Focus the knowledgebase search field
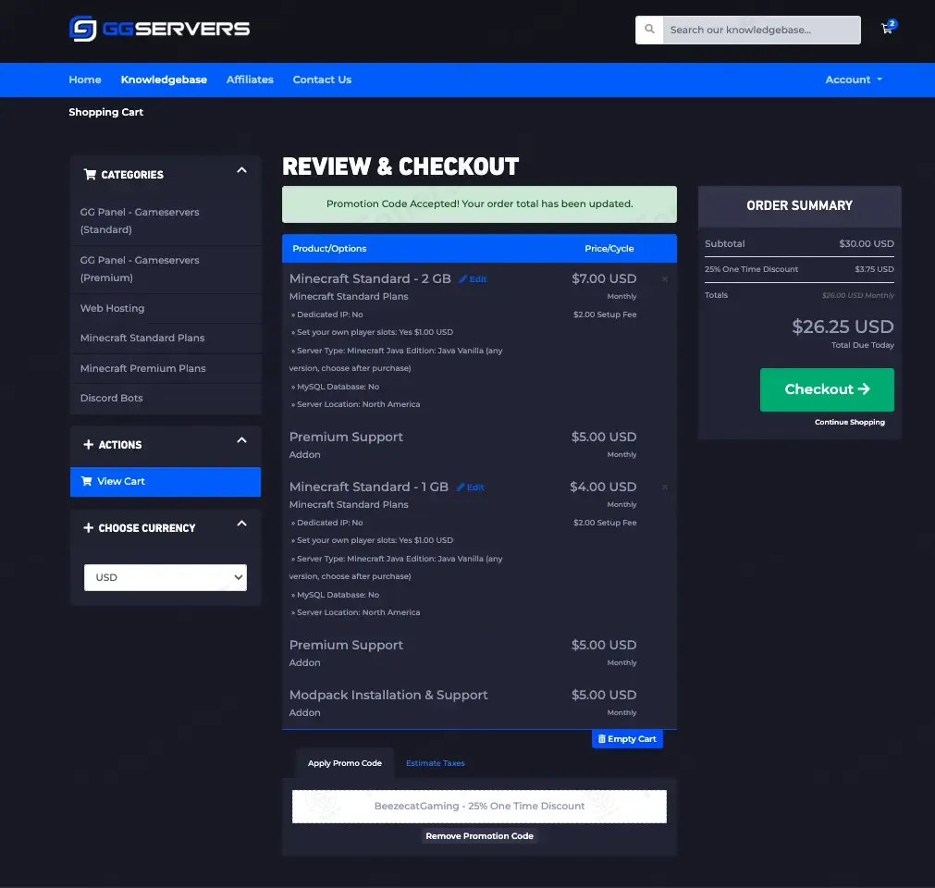 tap(761, 30)
